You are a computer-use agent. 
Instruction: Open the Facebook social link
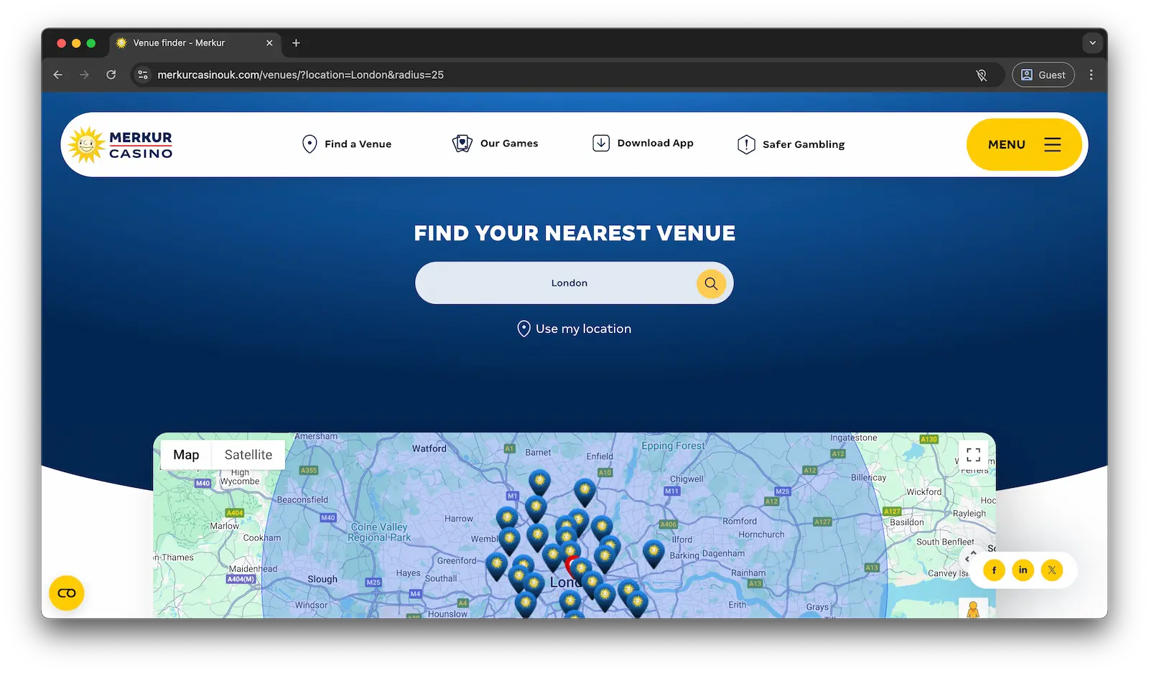994,570
